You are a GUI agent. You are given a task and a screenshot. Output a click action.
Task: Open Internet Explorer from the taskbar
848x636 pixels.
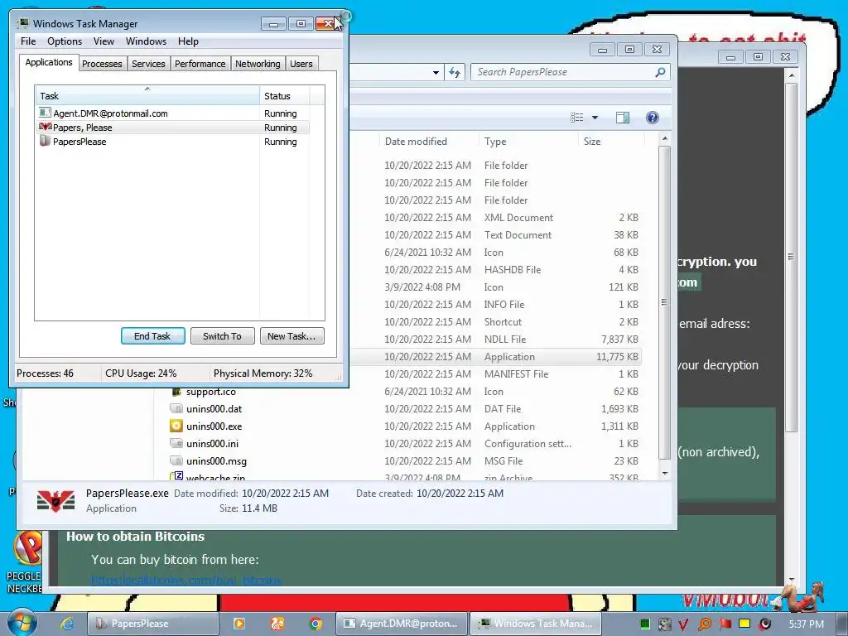[66, 623]
